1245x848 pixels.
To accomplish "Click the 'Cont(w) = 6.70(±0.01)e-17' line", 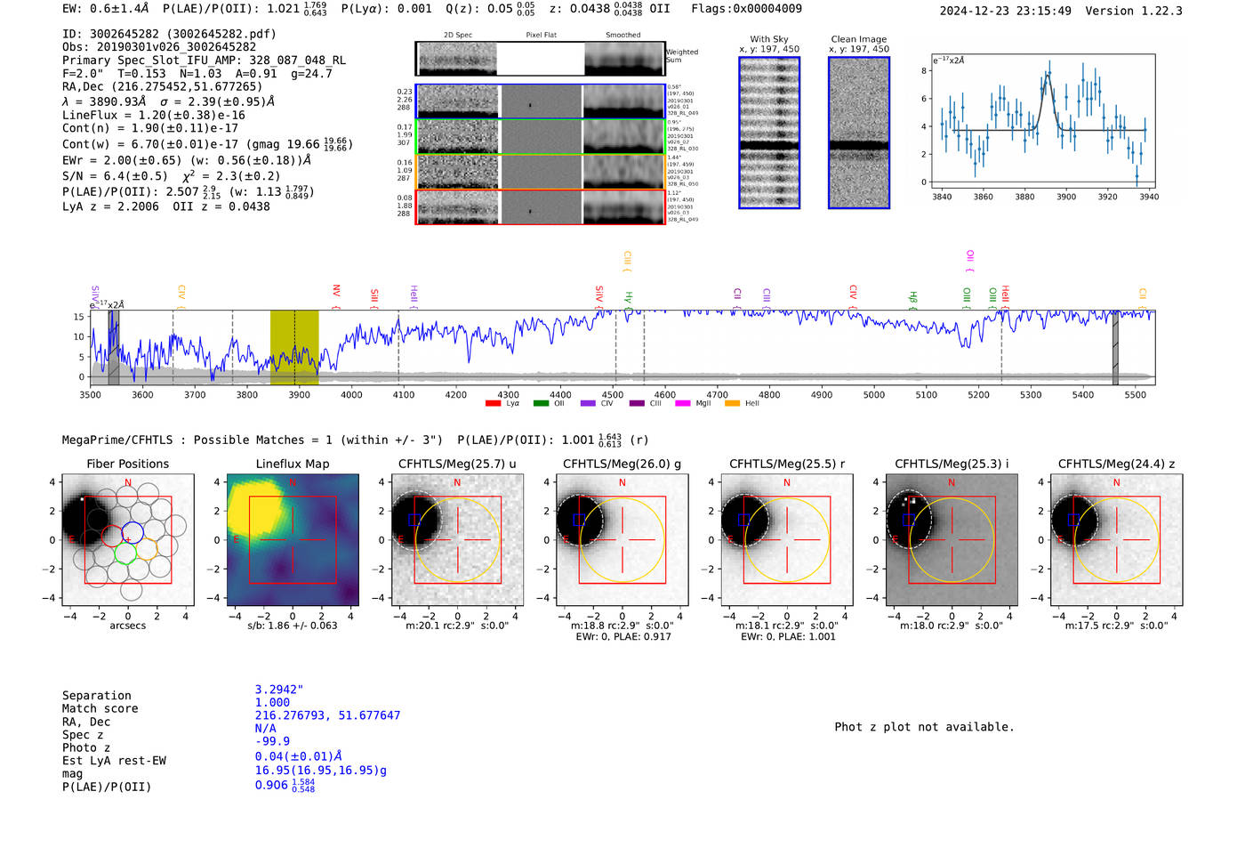I will 149,144.
